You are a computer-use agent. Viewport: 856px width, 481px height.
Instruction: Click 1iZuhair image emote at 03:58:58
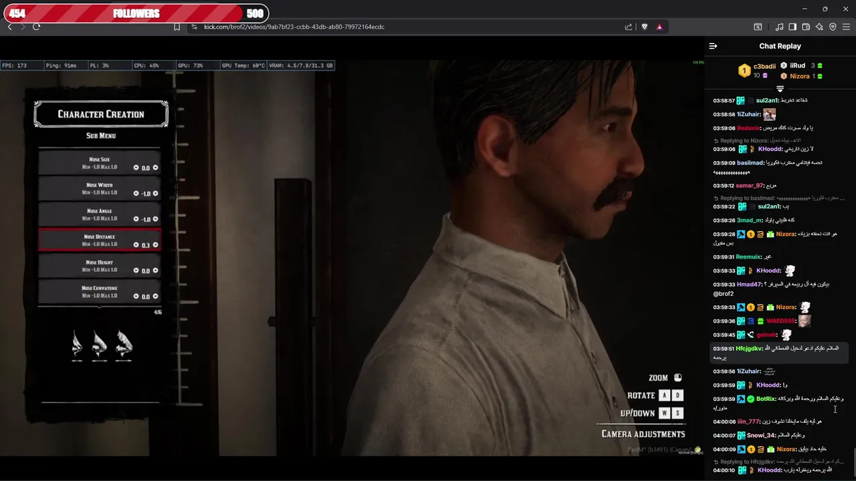click(769, 114)
